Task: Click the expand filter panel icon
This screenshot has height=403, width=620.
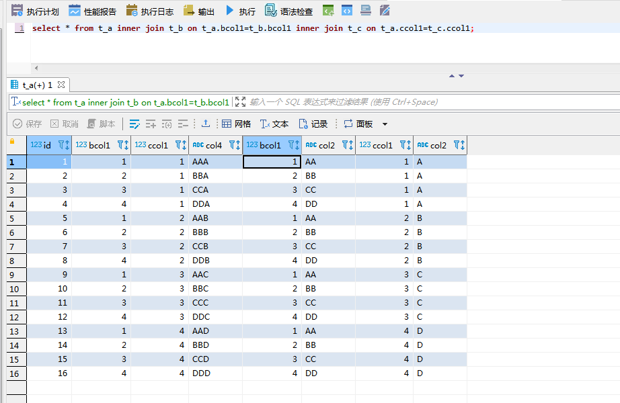Action: (240, 101)
